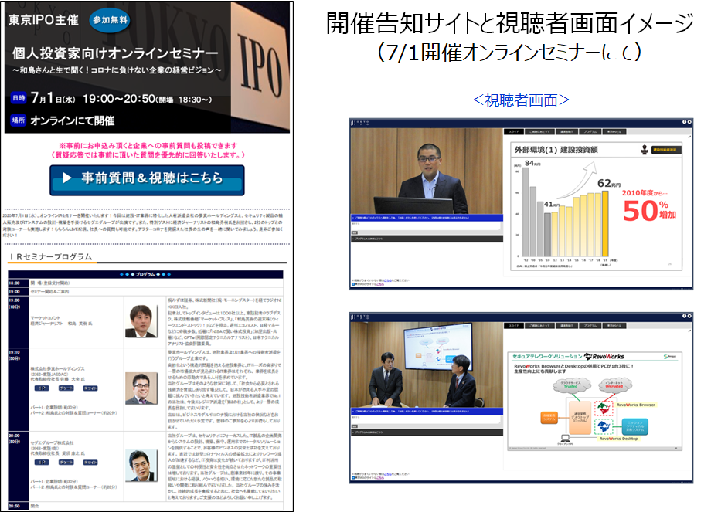Enlarge the RevoWorks slide with expand icon

(x=689, y=331)
